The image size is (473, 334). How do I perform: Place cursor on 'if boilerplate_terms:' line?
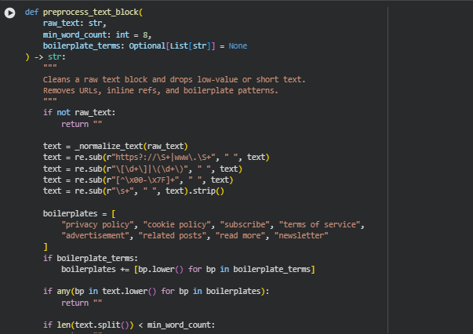click(x=90, y=257)
